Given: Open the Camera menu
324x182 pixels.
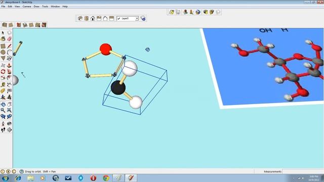Looking at the screenshot, I should tap(27, 7).
